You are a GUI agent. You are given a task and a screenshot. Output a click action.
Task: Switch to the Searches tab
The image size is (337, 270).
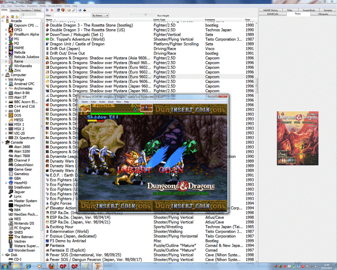click(x=15, y=10)
